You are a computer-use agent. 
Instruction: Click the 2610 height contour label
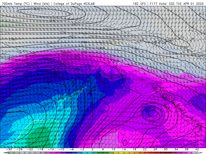click(37, 9)
